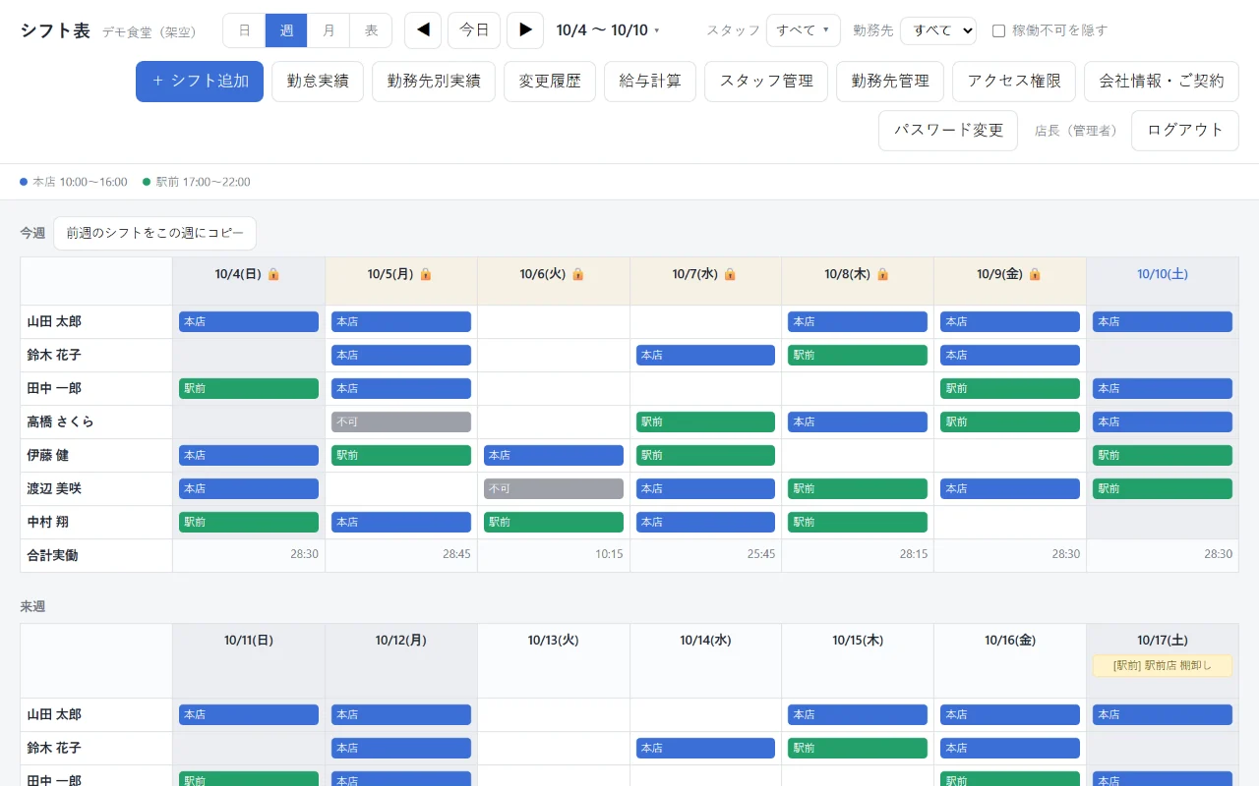Viewport: 1259px width, 786px height.
Task: Open 給与計算
Action: coord(650,82)
